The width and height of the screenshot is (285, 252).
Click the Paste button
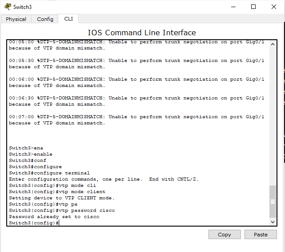261,235
